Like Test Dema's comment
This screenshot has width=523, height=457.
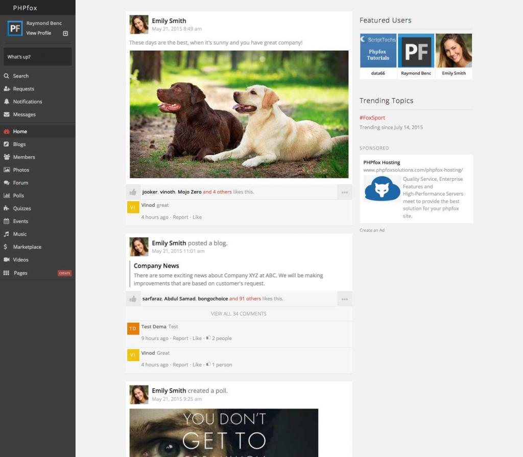pyautogui.click(x=197, y=338)
